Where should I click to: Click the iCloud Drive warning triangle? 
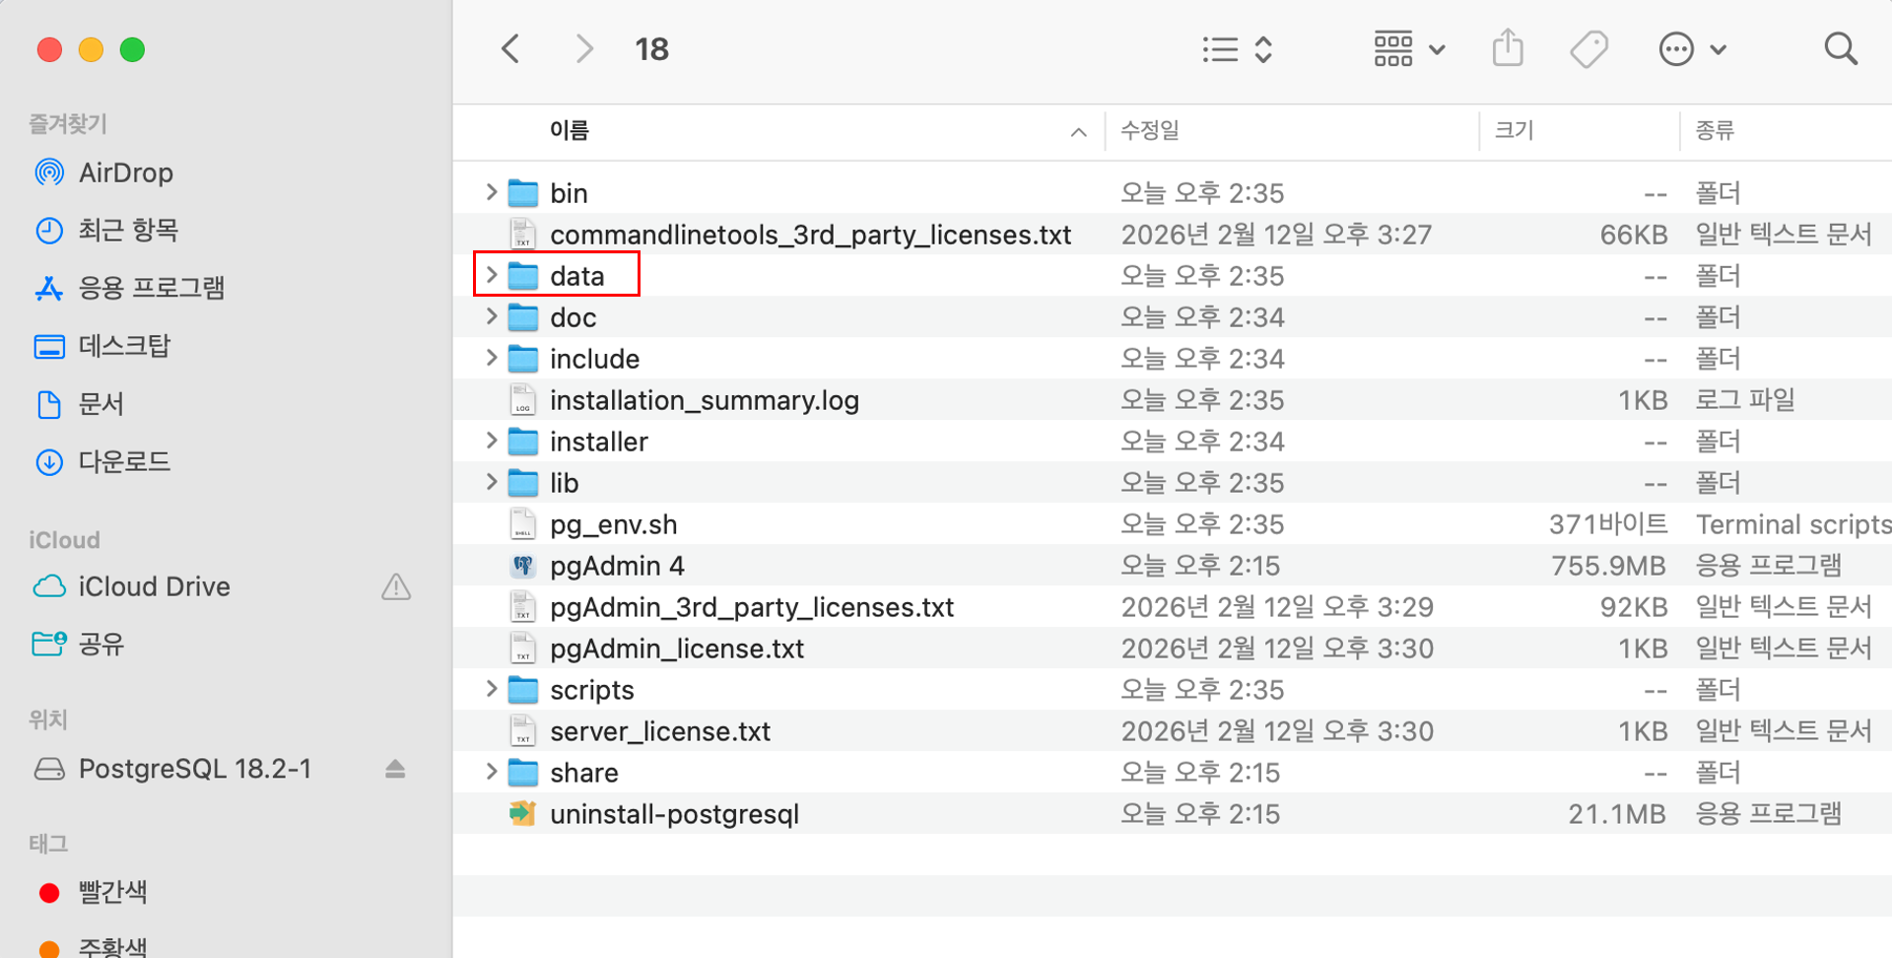pyautogui.click(x=396, y=587)
